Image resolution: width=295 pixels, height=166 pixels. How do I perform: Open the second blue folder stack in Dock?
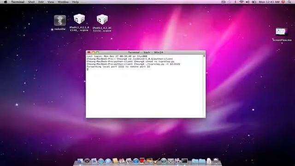click(x=202, y=161)
